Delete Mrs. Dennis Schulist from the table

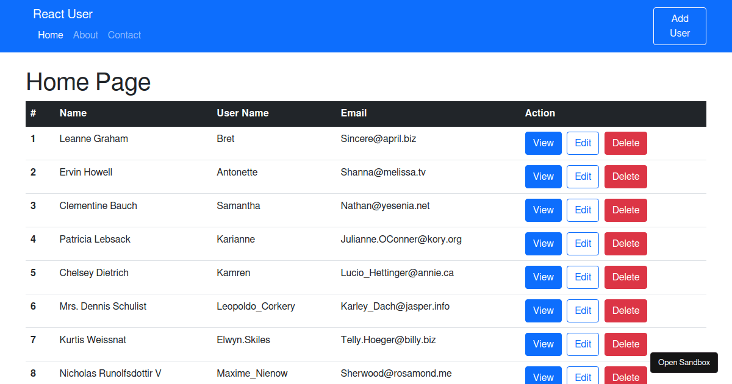point(625,310)
